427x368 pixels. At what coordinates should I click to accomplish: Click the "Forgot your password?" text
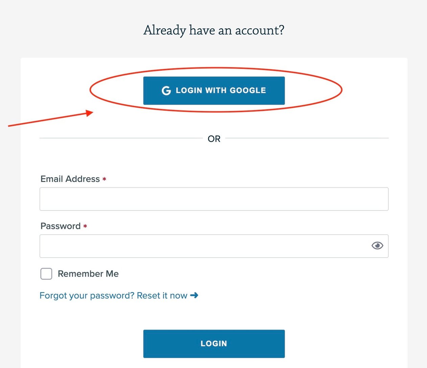point(86,295)
